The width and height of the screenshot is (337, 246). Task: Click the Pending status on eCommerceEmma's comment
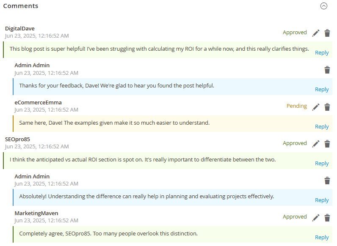pyautogui.click(x=296, y=106)
